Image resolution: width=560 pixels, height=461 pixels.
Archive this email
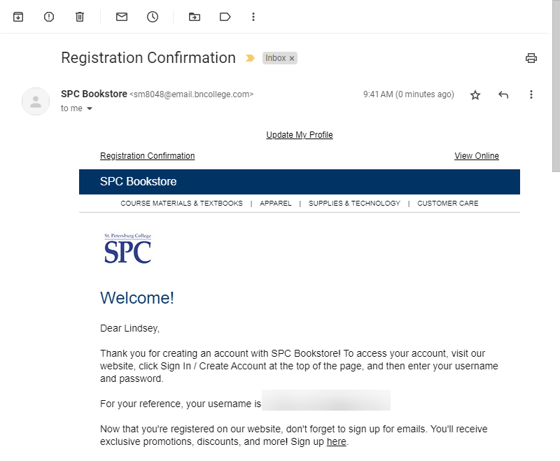click(17, 17)
